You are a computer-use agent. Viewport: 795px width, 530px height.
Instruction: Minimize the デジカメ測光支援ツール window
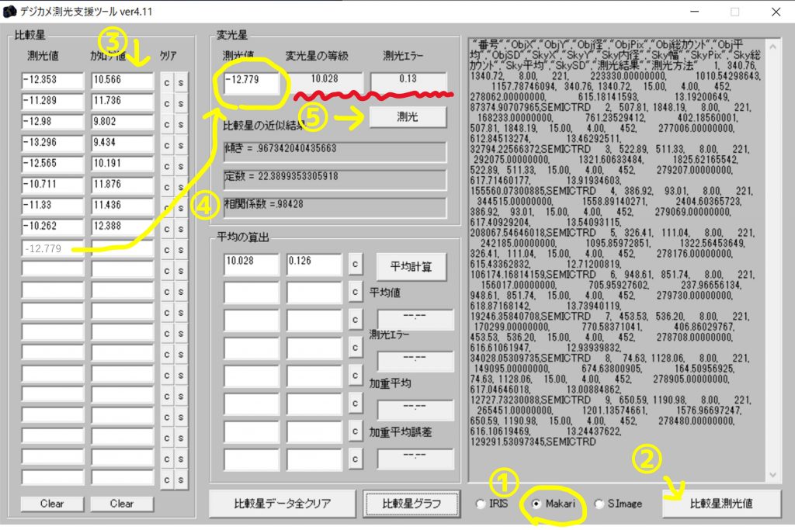click(695, 11)
